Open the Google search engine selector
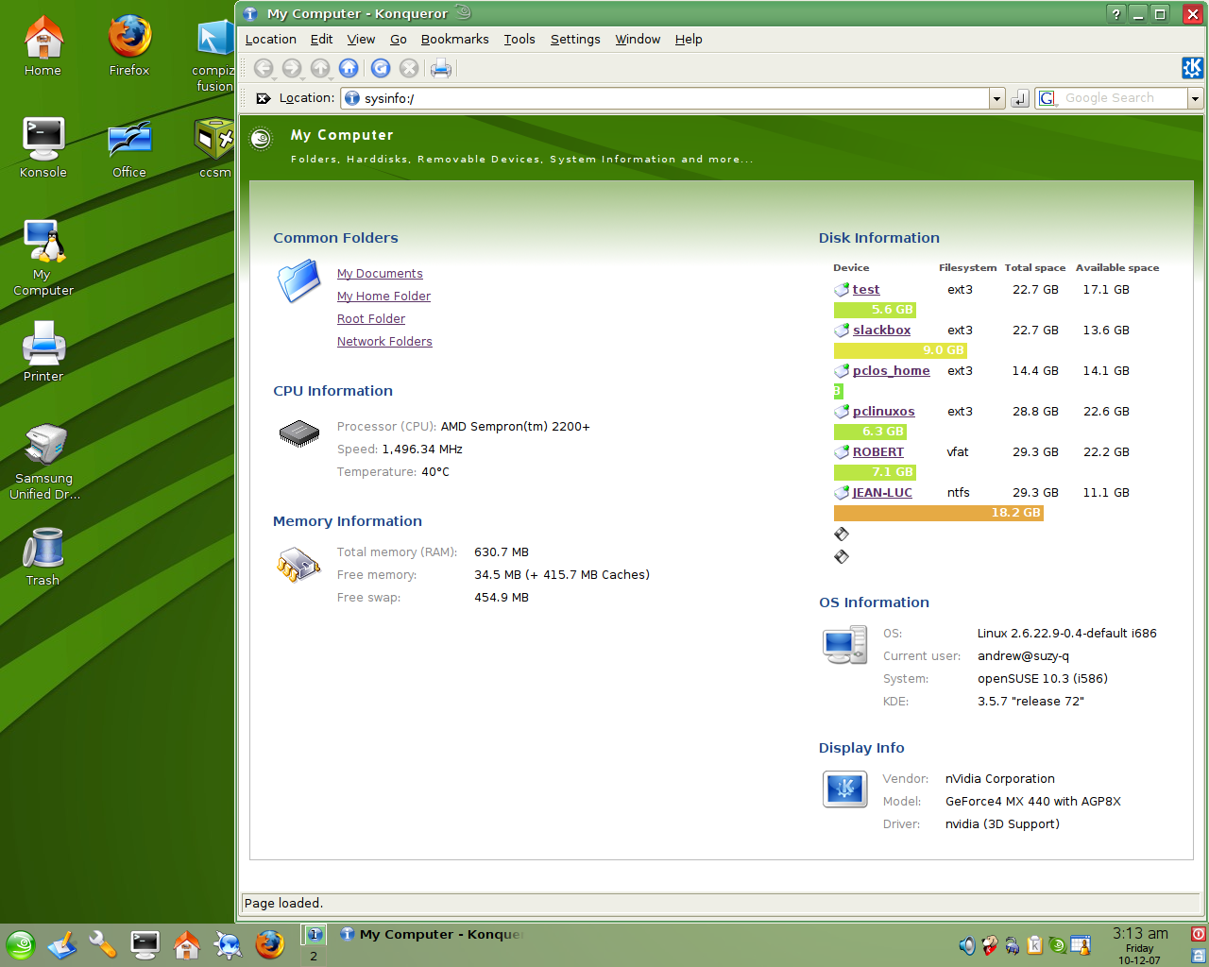 click(1047, 98)
